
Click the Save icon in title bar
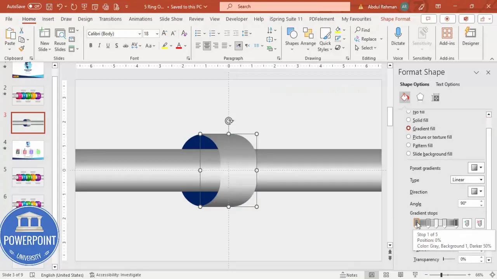[49, 7]
